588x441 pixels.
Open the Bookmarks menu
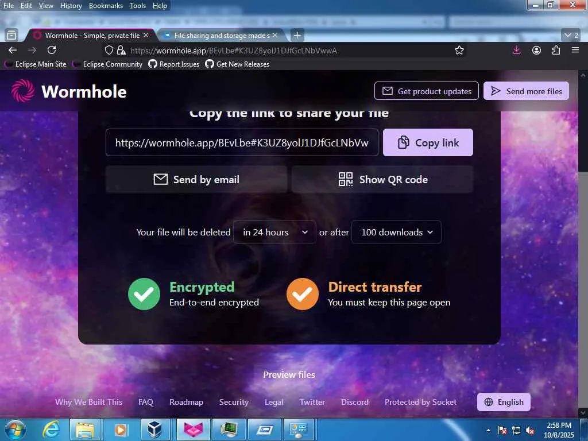pos(106,6)
